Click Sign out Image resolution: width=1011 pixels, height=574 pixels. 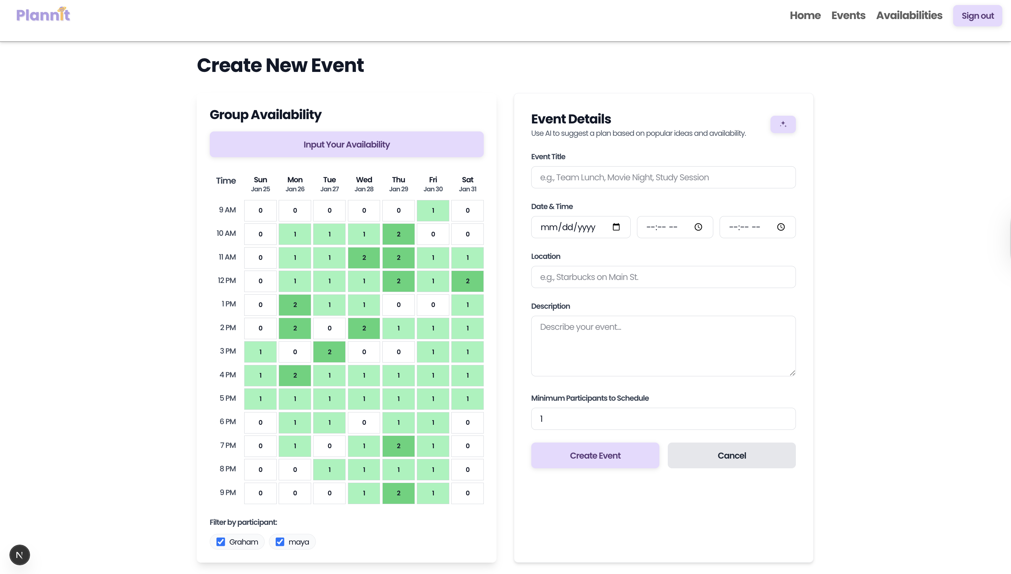coord(978,16)
